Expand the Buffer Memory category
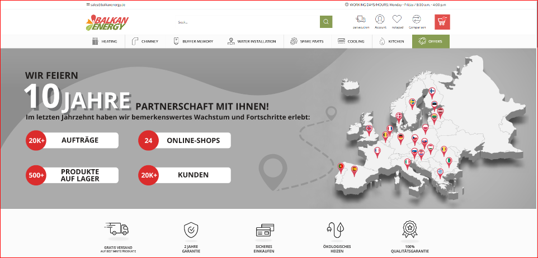Viewport: 538px width, 258px height. coord(193,41)
